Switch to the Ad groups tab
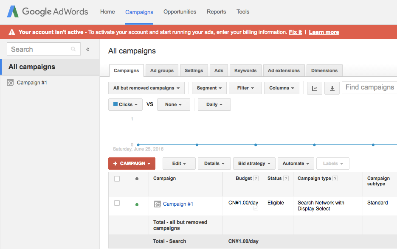 [x=162, y=70]
